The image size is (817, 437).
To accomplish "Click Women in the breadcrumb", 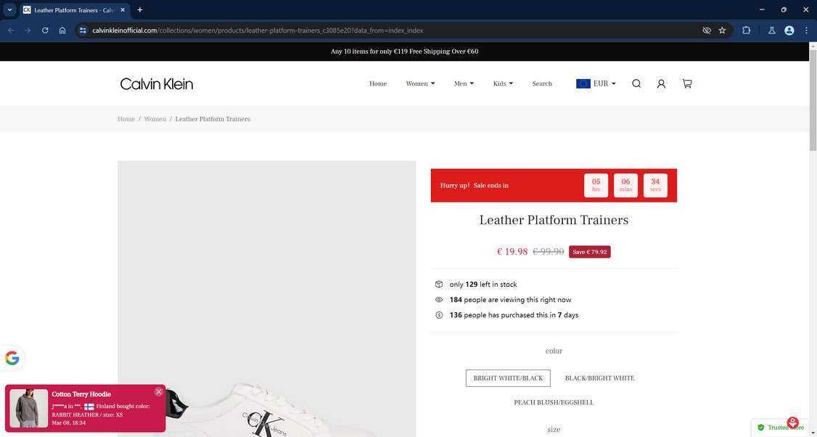I will click(x=155, y=119).
